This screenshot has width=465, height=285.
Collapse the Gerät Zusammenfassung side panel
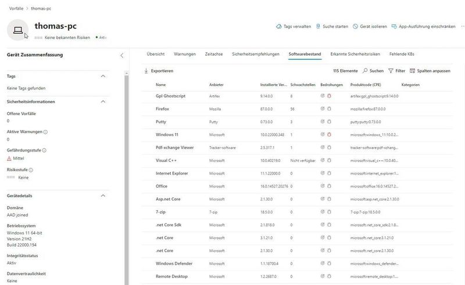click(x=122, y=55)
